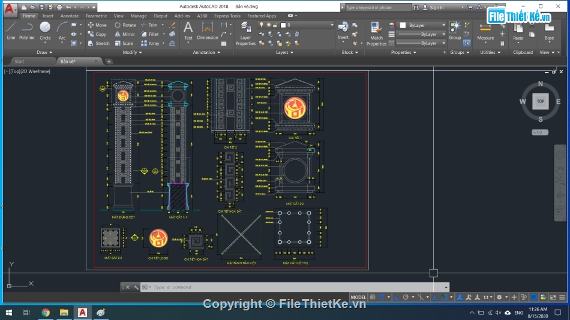
Task: Expand the Layers panel
Action: (x=284, y=52)
